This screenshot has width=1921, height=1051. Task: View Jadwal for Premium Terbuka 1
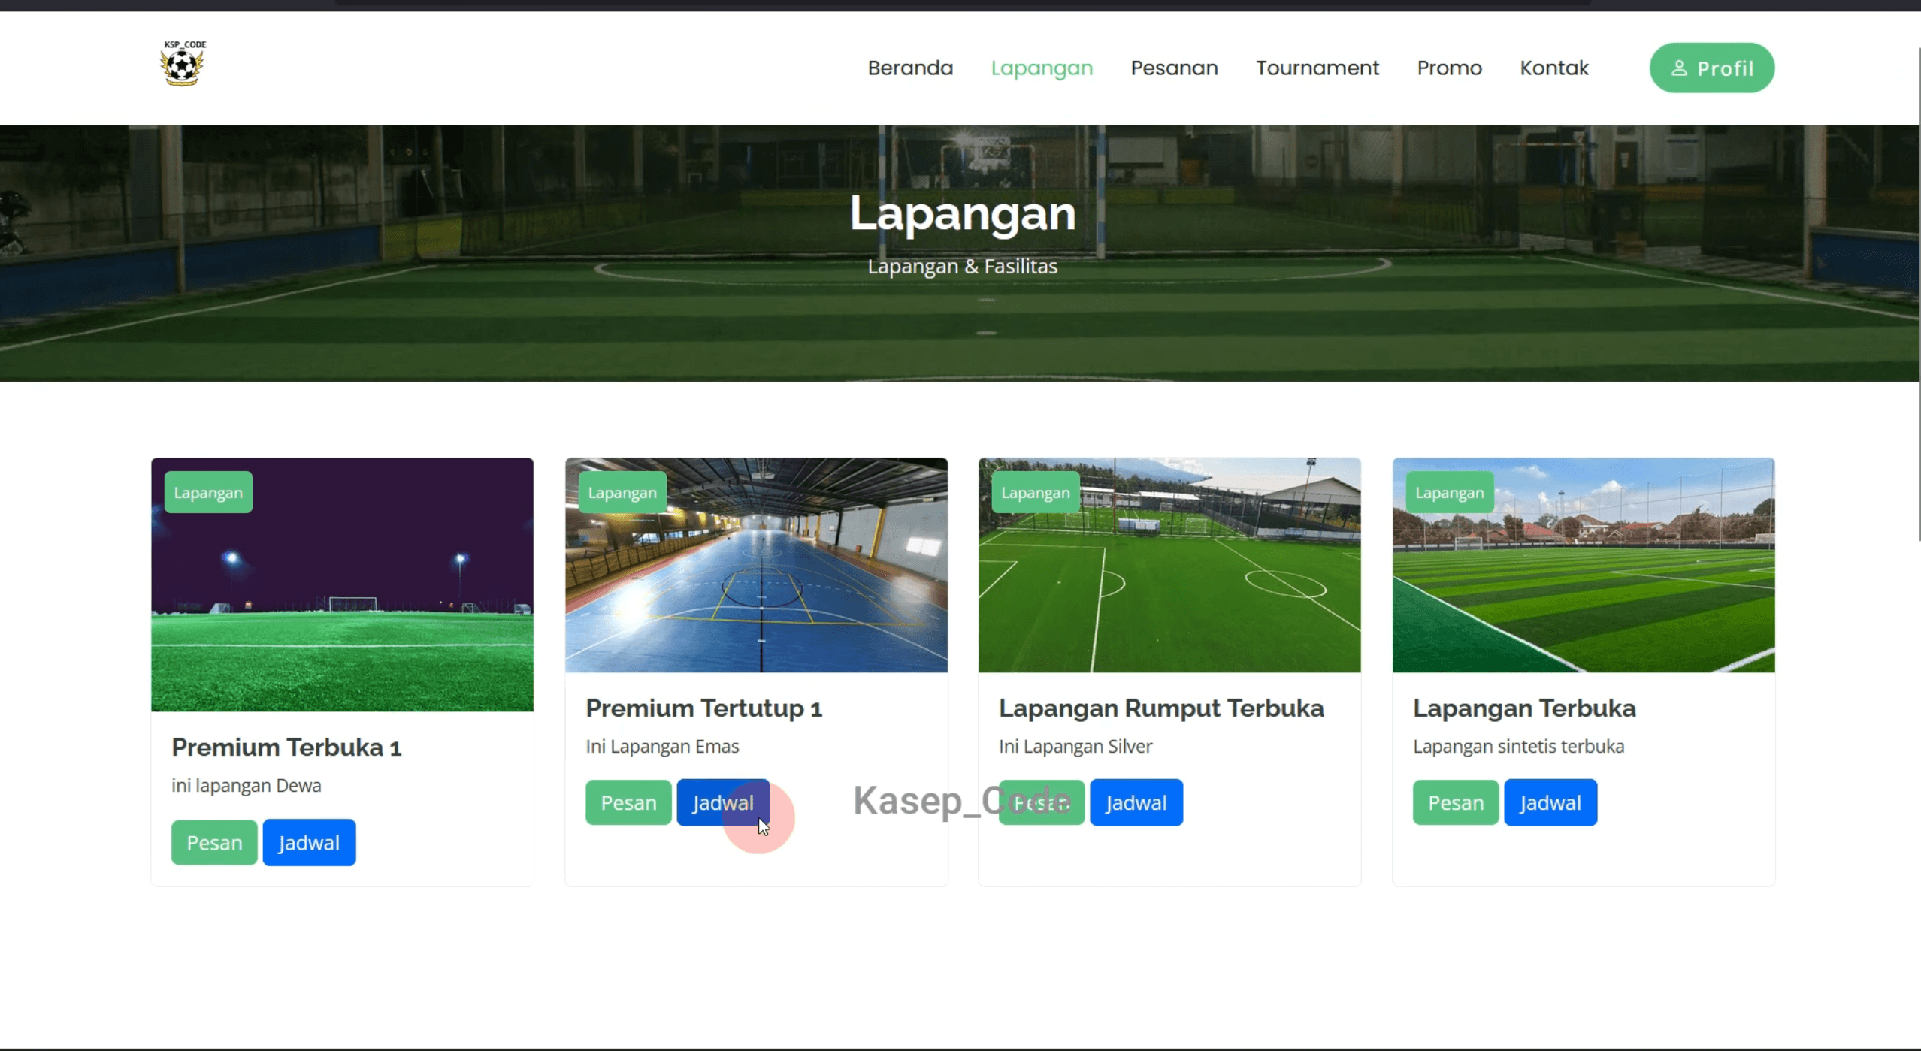[x=309, y=842]
